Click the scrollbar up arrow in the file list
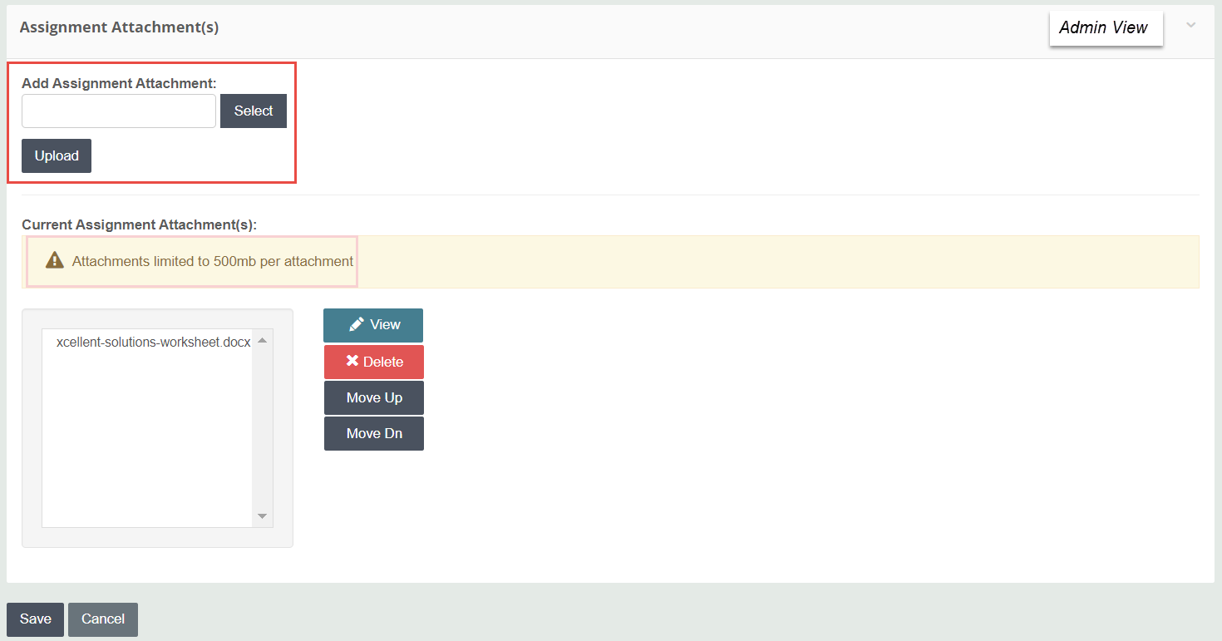 coord(262,339)
